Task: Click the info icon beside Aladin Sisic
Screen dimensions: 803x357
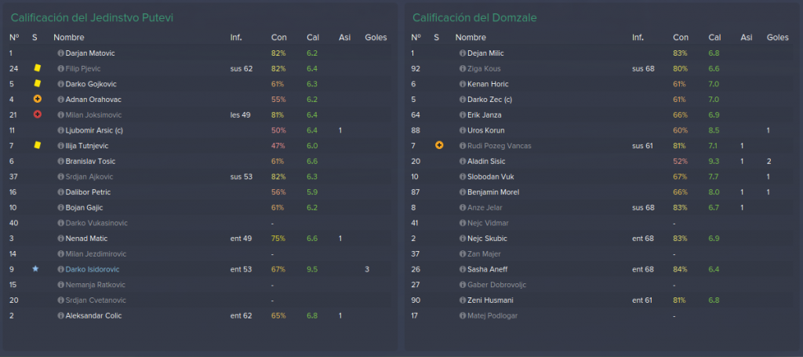Action: point(463,162)
